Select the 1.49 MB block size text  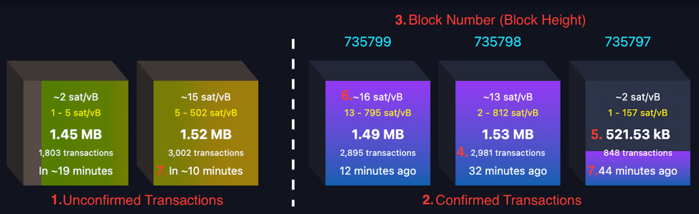(378, 134)
